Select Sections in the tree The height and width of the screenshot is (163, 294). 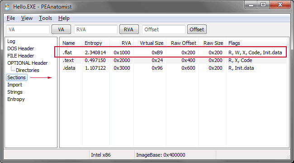(x=16, y=77)
